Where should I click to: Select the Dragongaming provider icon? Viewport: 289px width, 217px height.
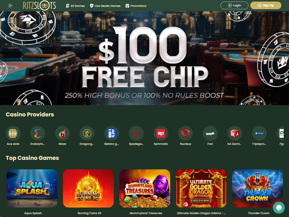point(87,133)
